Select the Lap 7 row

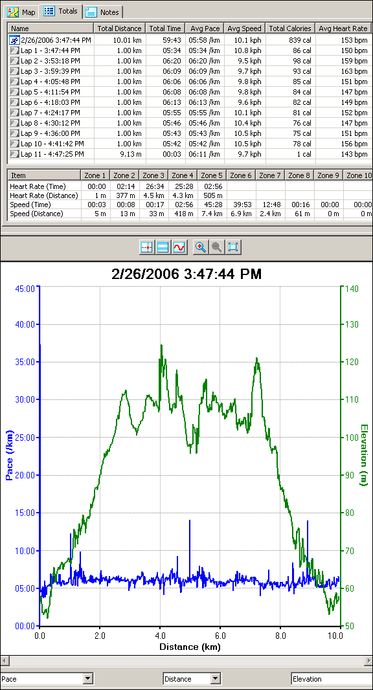189,113
